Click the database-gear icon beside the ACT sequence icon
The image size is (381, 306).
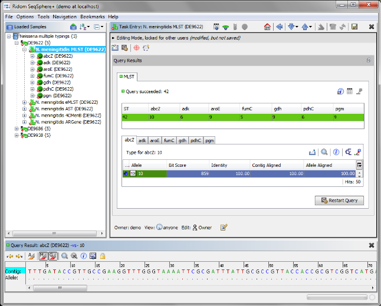(x=124, y=48)
